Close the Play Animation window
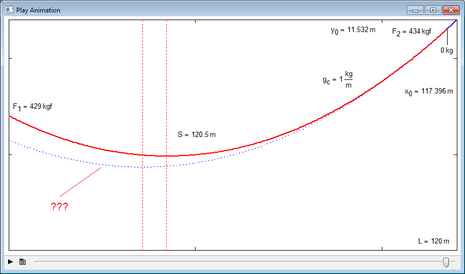The image size is (465, 274). [x=451, y=10]
